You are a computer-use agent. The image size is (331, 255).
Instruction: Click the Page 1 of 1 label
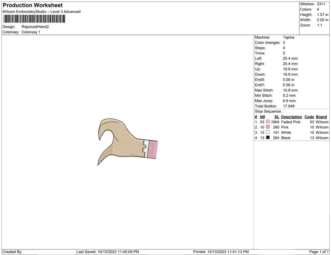(x=319, y=252)
